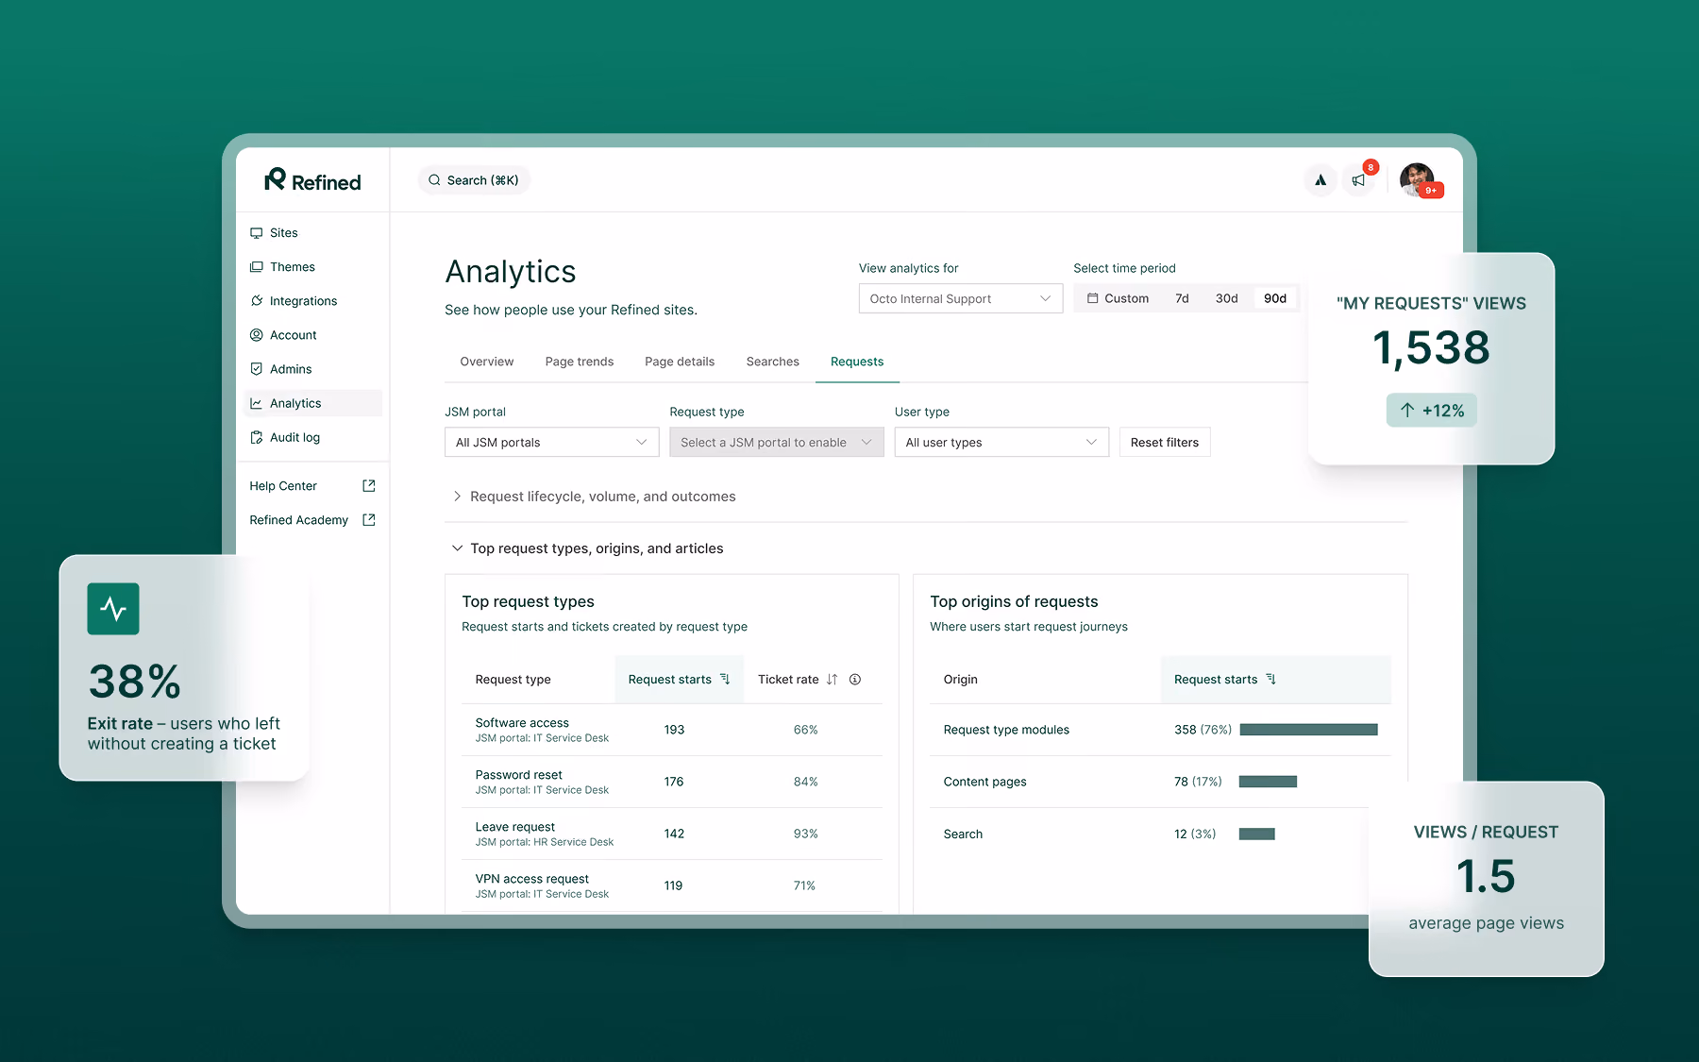Click the Reset filters button
The height and width of the screenshot is (1062, 1699).
(x=1165, y=442)
